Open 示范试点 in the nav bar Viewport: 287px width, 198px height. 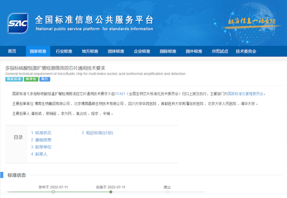point(220,51)
